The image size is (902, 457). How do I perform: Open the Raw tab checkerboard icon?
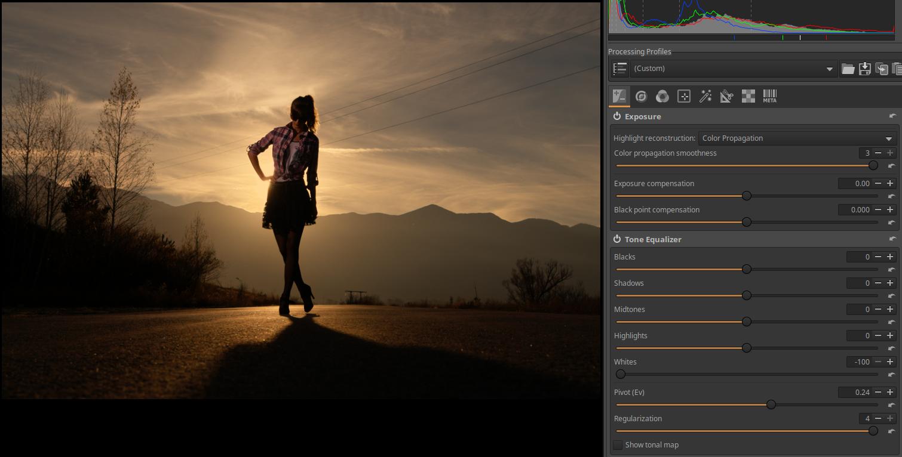coord(748,96)
